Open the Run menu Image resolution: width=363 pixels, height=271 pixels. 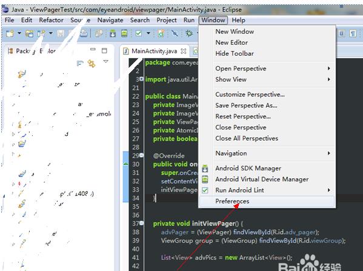tap(189, 20)
